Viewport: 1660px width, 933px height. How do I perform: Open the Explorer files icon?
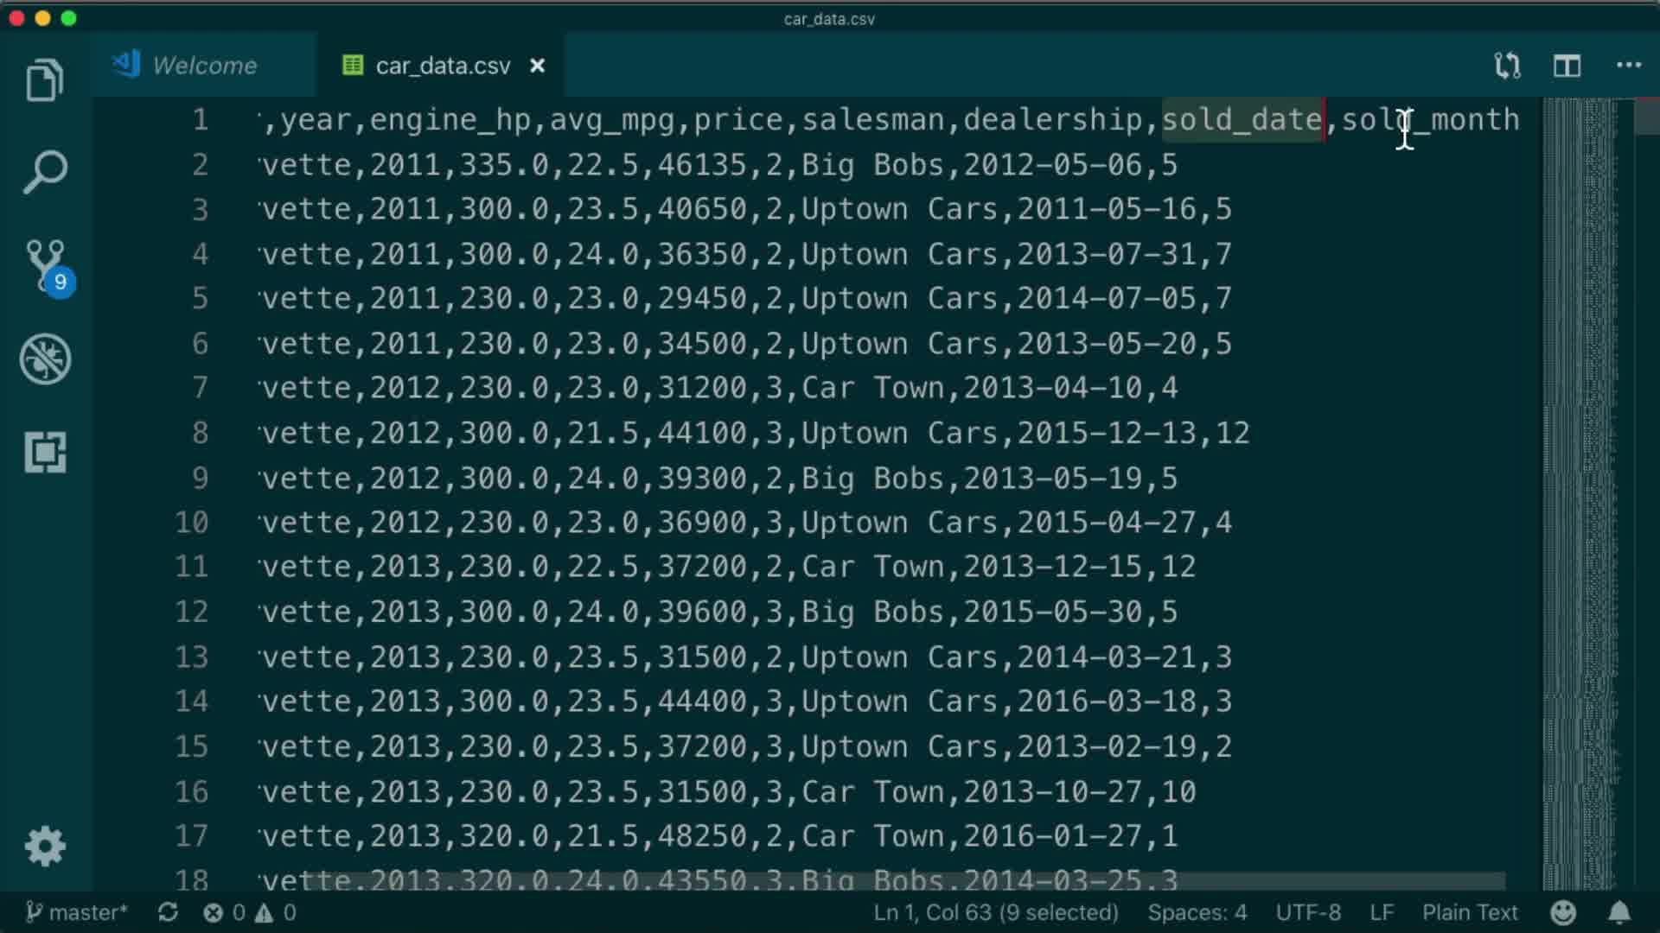(x=45, y=80)
